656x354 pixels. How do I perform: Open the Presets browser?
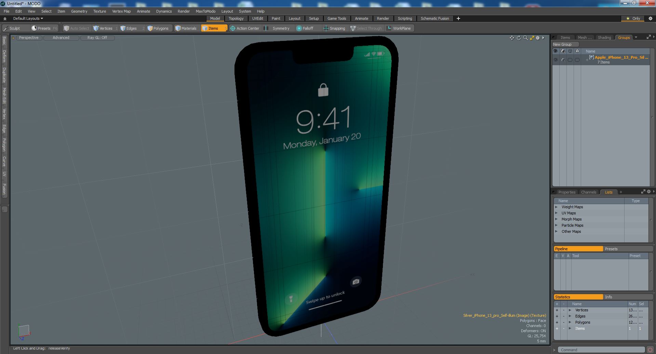(x=44, y=28)
